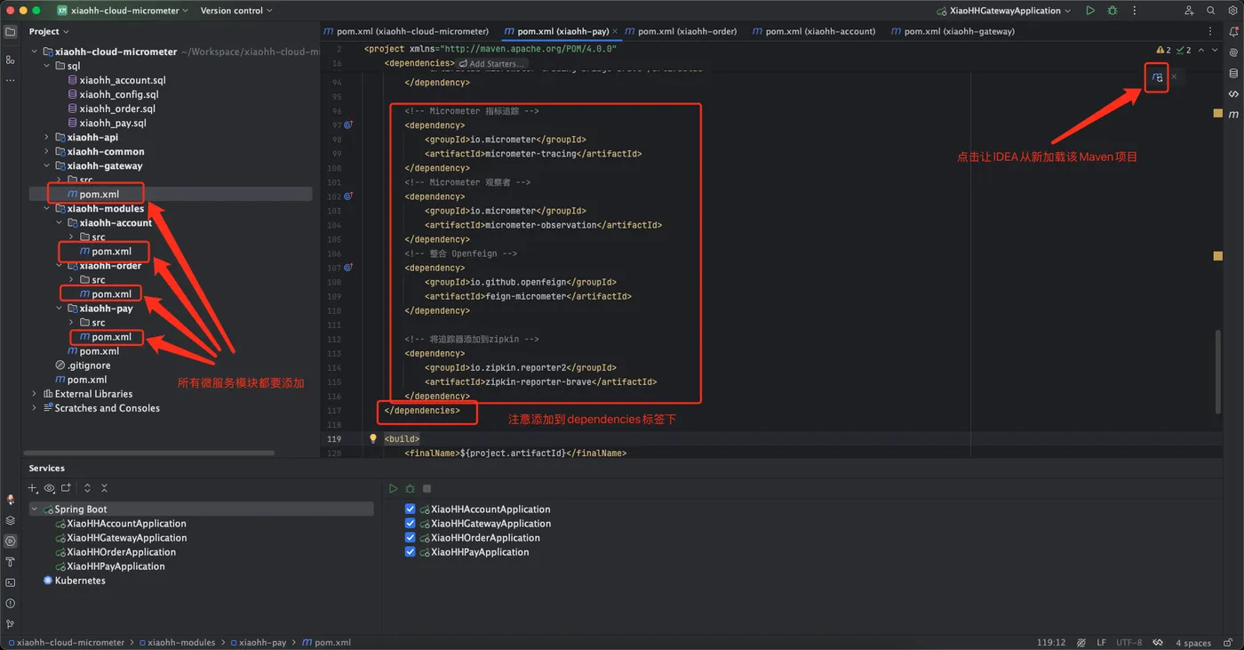Run selected services in Services panel
Screen dimensions: 1244x650
click(x=393, y=489)
